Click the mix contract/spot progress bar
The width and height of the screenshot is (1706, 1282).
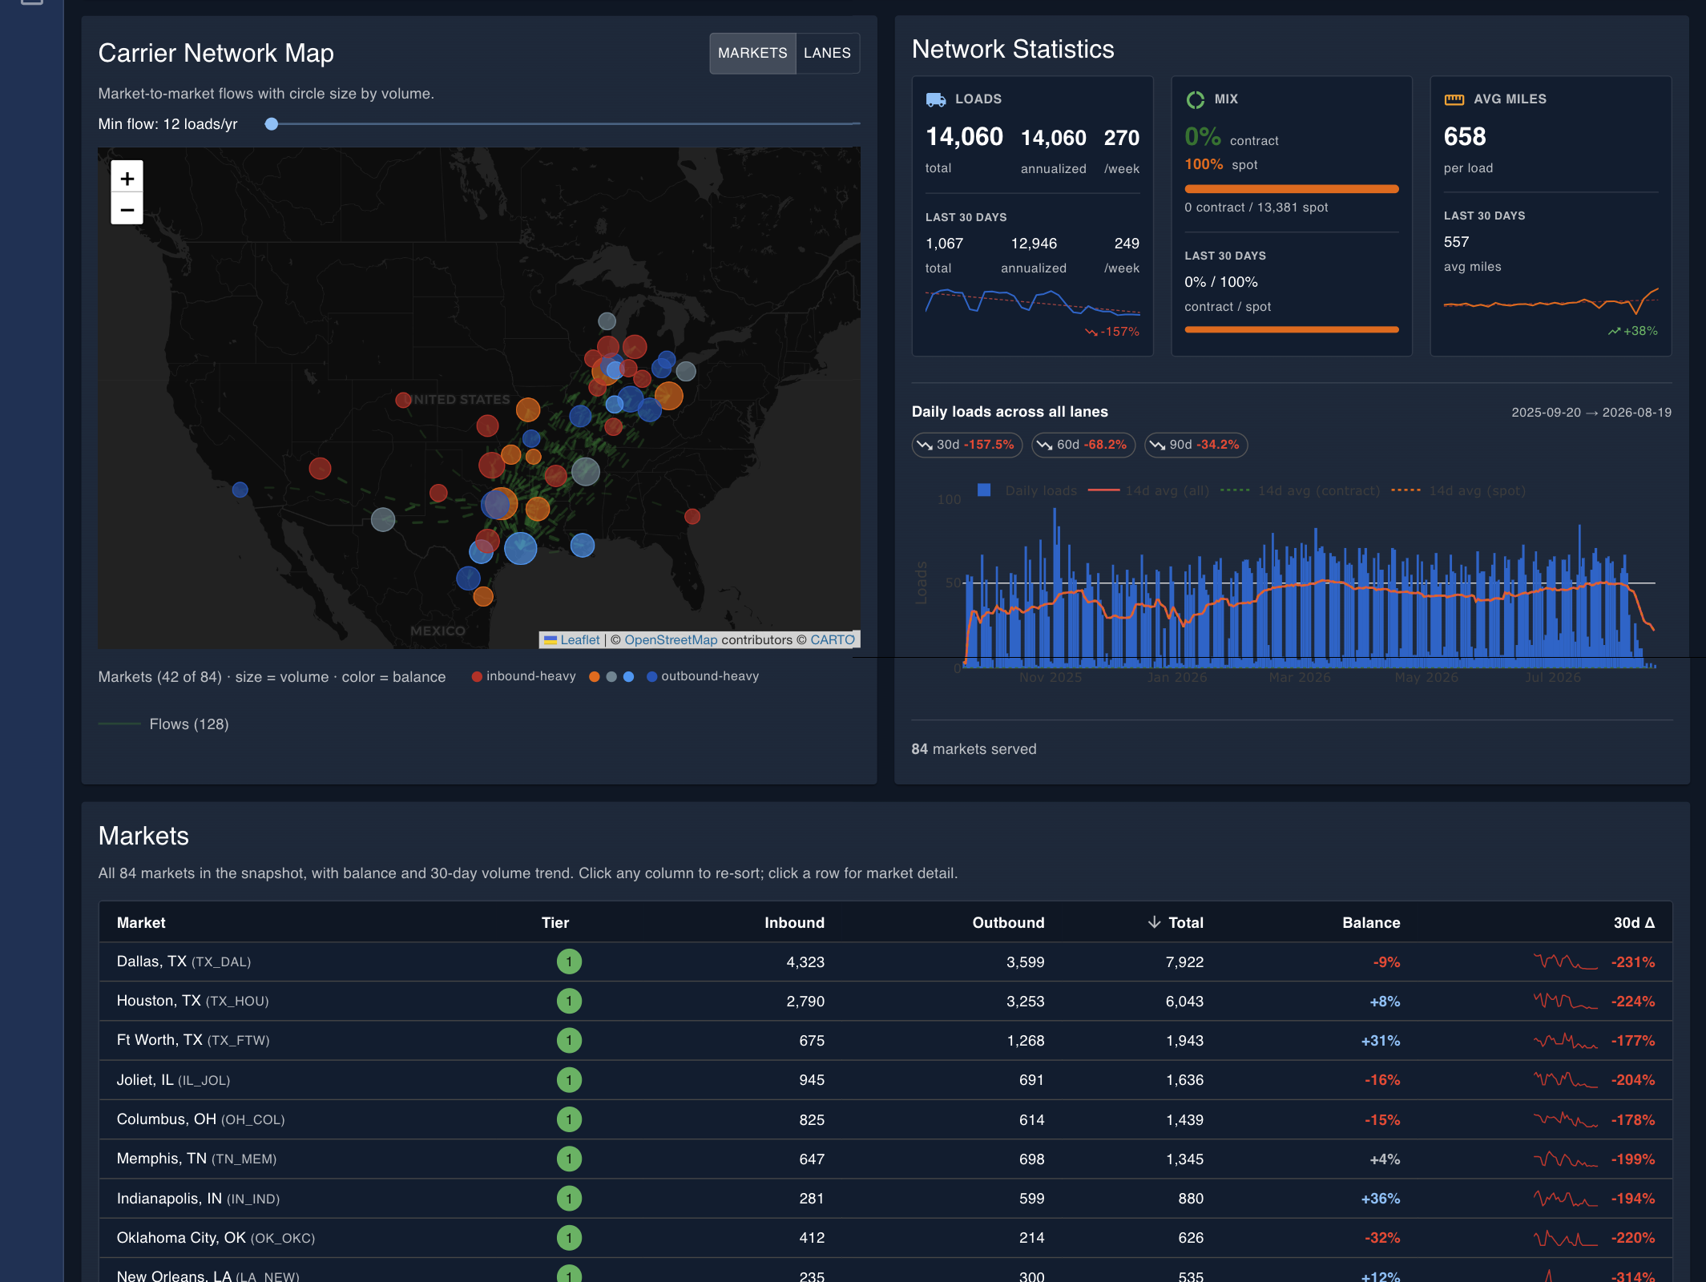[1292, 189]
